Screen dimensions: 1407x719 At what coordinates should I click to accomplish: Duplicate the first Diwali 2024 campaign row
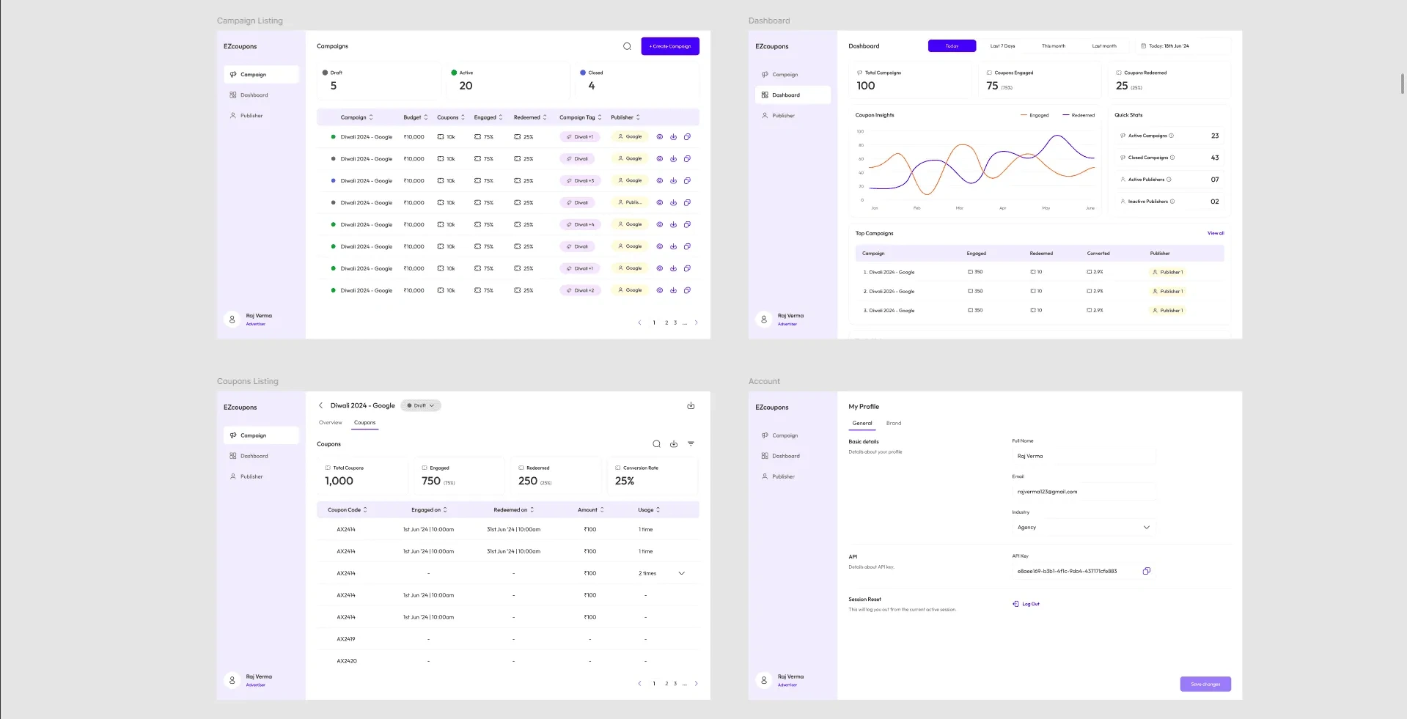[x=687, y=137]
